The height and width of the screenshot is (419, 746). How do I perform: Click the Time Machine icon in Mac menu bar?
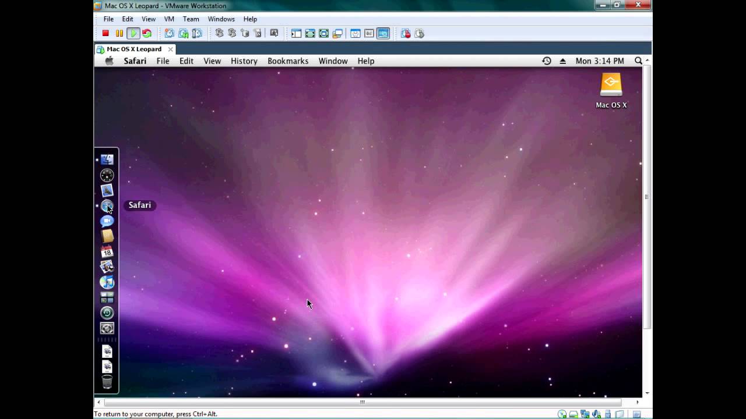pyautogui.click(x=547, y=61)
